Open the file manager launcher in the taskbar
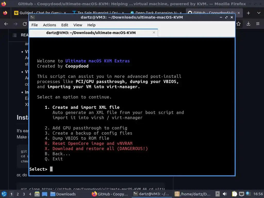Viewport: 264px width, 198px height. pyautogui.click(x=37, y=194)
